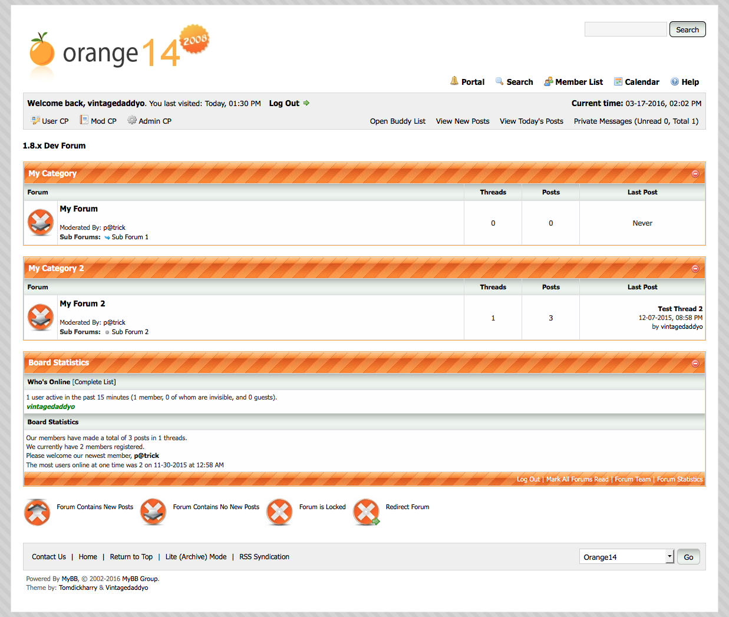Open Mod CP from the user menu
The image size is (729, 617).
coord(103,121)
